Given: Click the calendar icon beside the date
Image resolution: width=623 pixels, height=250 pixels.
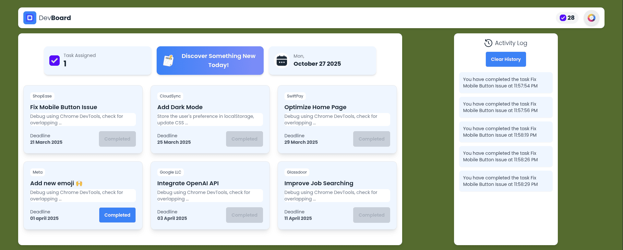Looking at the screenshot, I should click(282, 61).
